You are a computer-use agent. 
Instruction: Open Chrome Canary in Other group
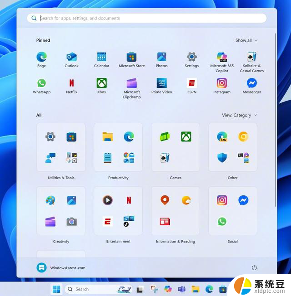[x=243, y=136]
